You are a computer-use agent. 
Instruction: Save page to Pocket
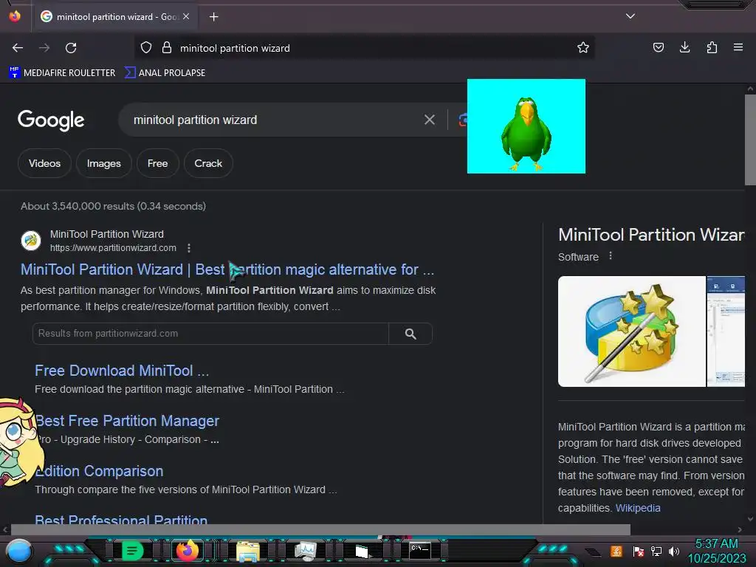[x=658, y=47]
